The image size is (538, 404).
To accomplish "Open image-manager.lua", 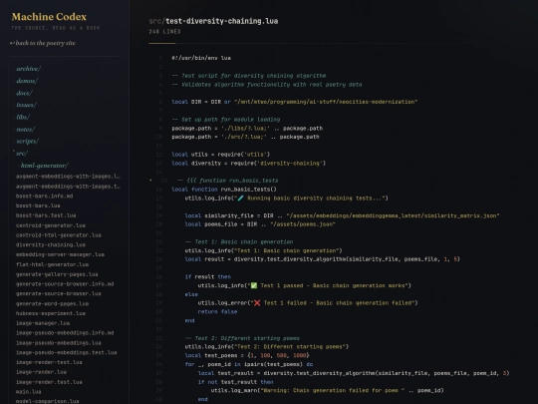I will (43, 323).
